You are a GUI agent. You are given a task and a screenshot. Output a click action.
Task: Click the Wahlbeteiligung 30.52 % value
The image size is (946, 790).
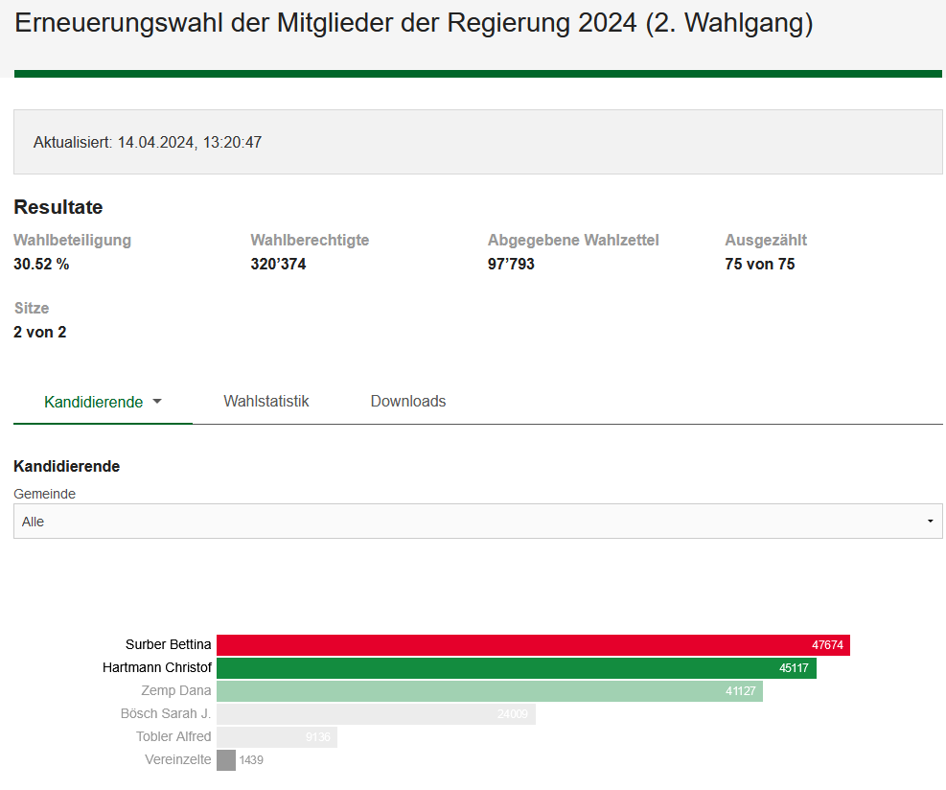click(x=42, y=264)
